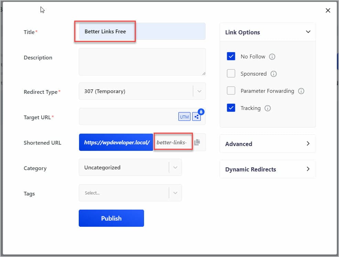Image resolution: width=339 pixels, height=257 pixels.
Task: Click the share icon in Target URL
Action: pos(197,117)
